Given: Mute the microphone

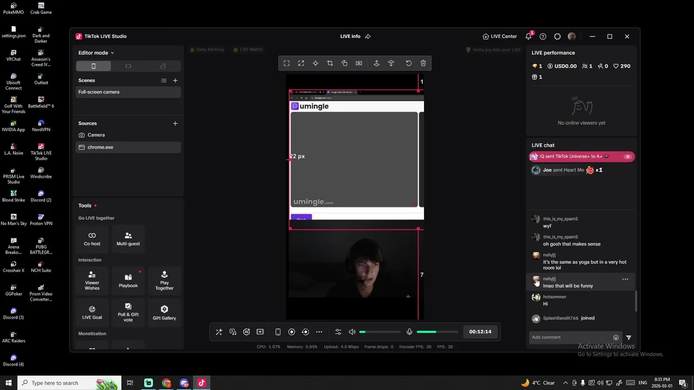Looking at the screenshot, I should 409,332.
